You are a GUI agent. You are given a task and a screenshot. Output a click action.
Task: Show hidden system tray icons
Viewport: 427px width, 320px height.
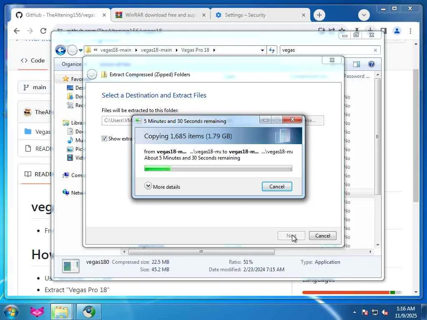pyautogui.click(x=354, y=312)
